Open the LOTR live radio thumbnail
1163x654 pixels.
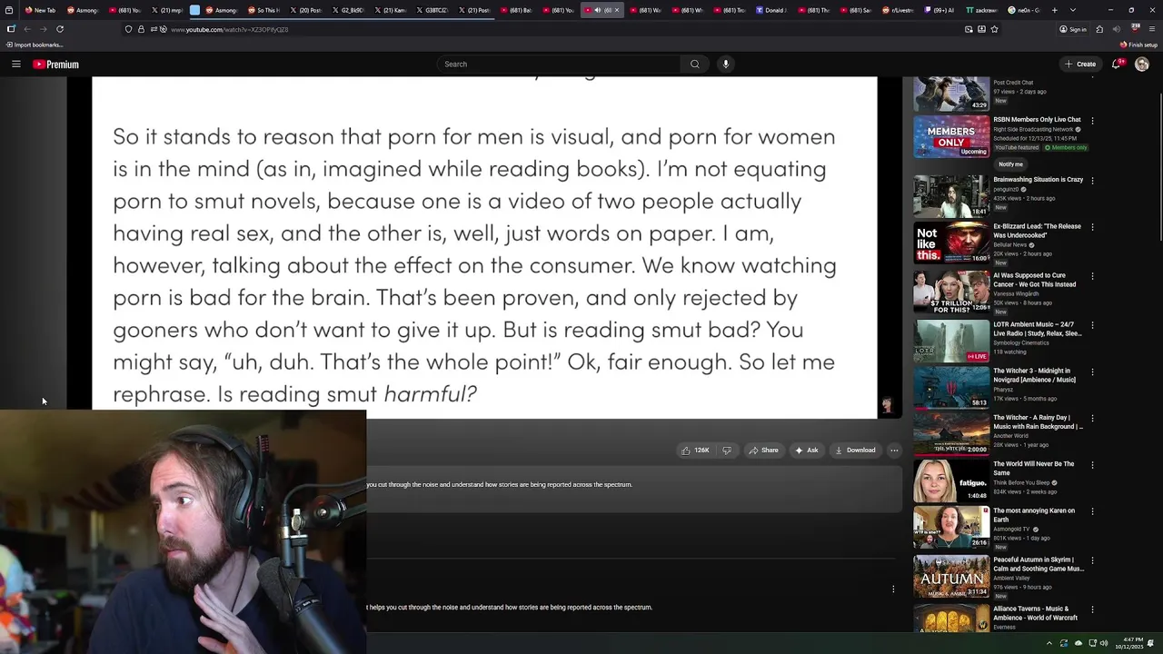(x=951, y=341)
